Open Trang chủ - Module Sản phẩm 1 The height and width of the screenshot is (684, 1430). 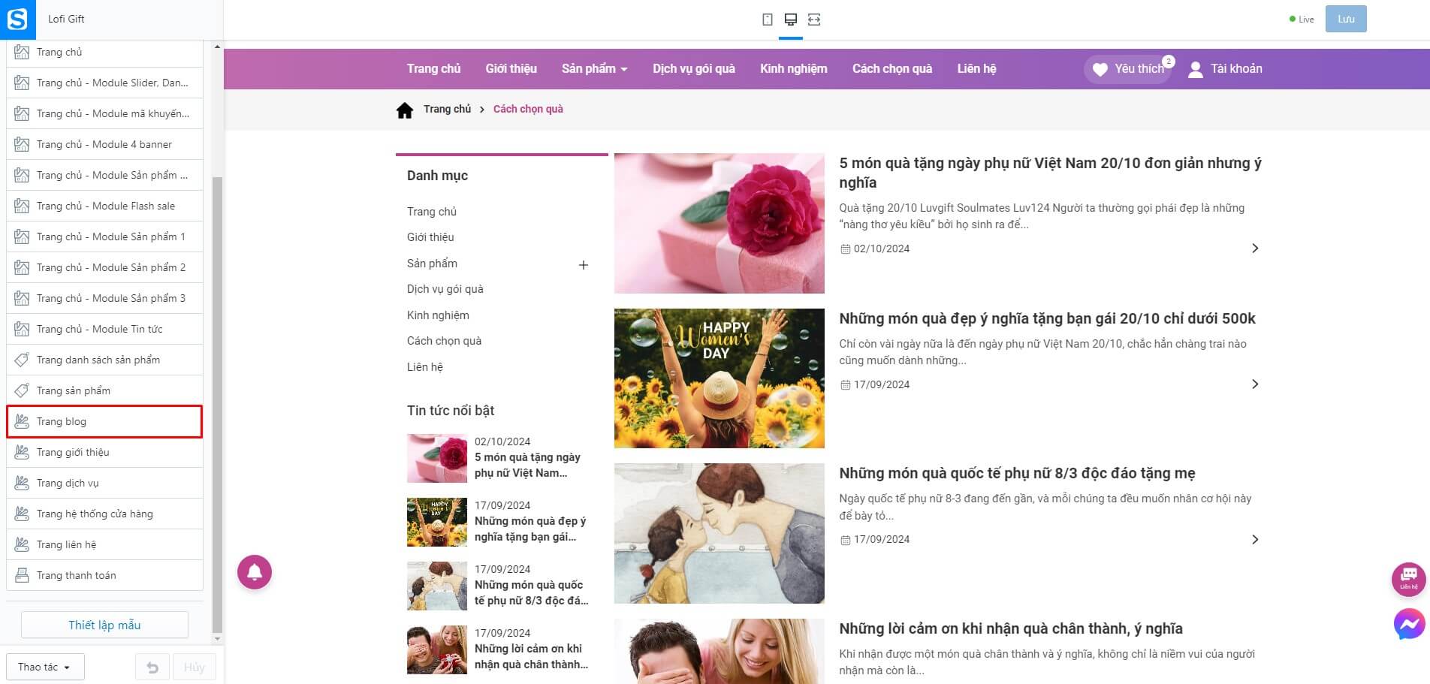pos(104,237)
